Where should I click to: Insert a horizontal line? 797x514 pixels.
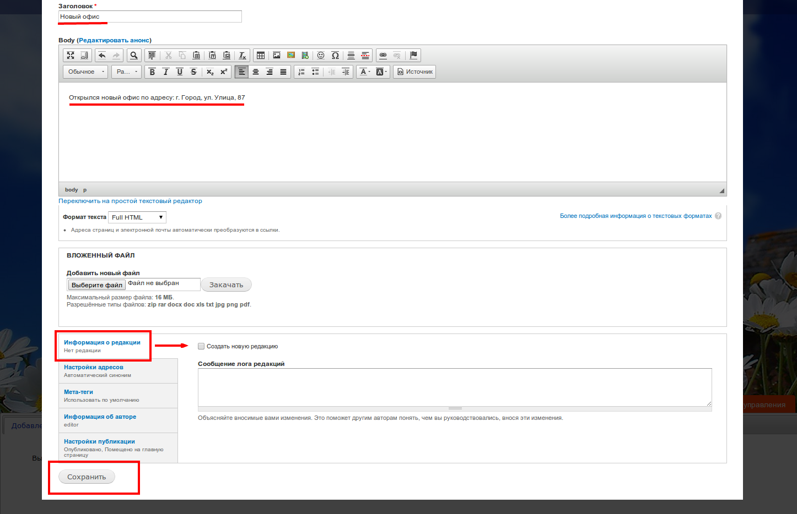[351, 56]
